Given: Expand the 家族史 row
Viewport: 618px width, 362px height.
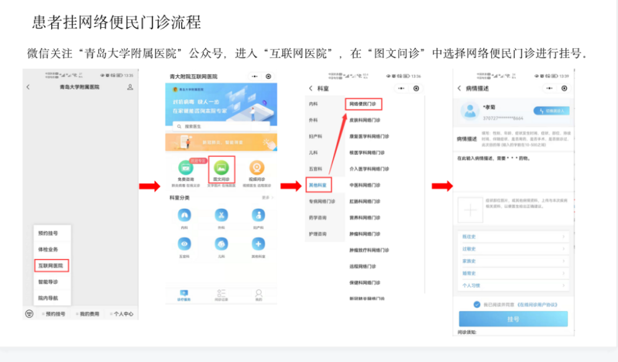Looking at the screenshot, I should coord(513,261).
